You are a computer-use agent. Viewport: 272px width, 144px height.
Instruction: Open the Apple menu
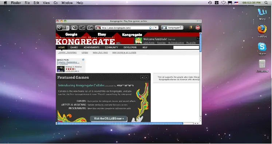[5, 3]
